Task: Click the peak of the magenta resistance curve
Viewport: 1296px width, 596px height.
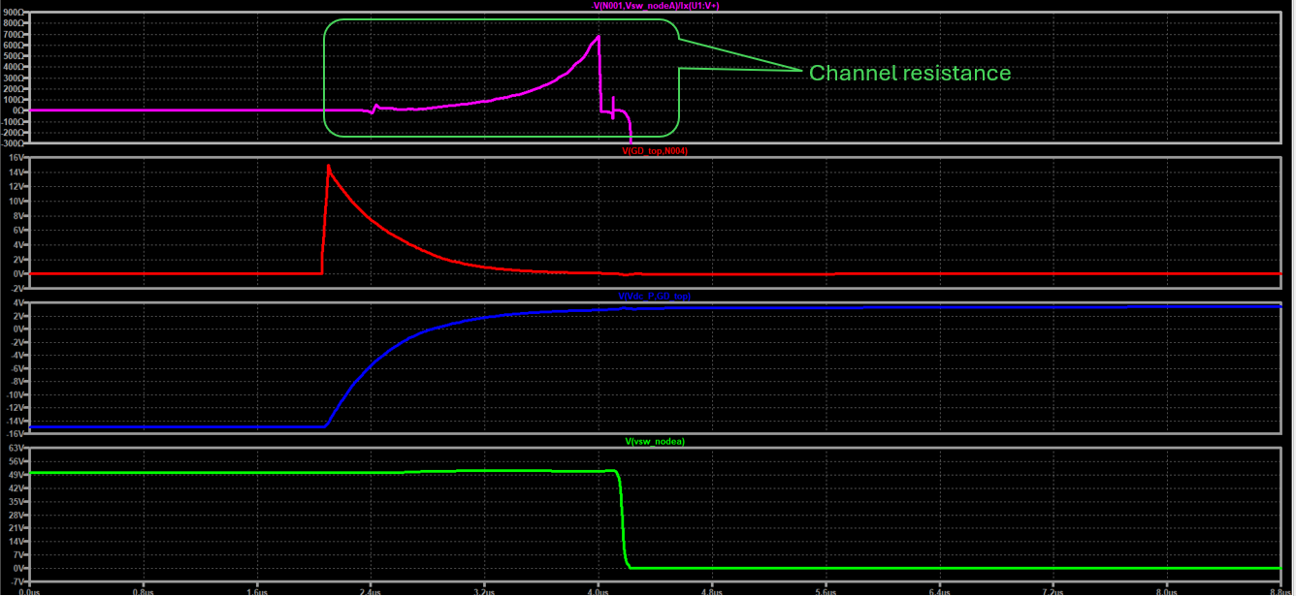Action: (x=599, y=37)
